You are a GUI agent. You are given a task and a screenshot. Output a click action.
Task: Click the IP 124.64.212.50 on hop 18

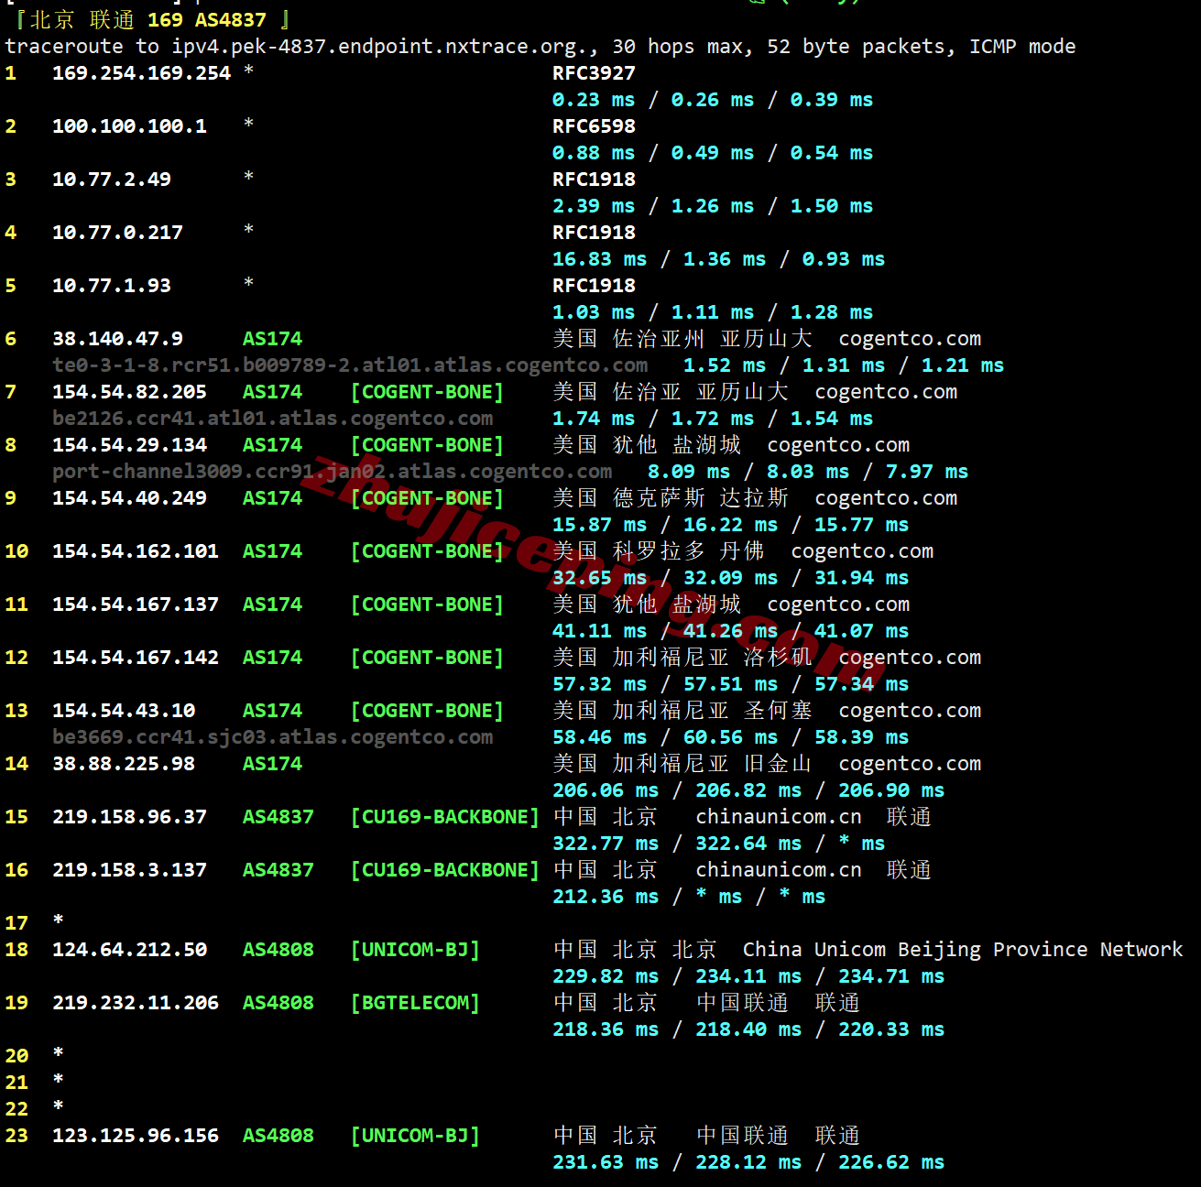(129, 950)
